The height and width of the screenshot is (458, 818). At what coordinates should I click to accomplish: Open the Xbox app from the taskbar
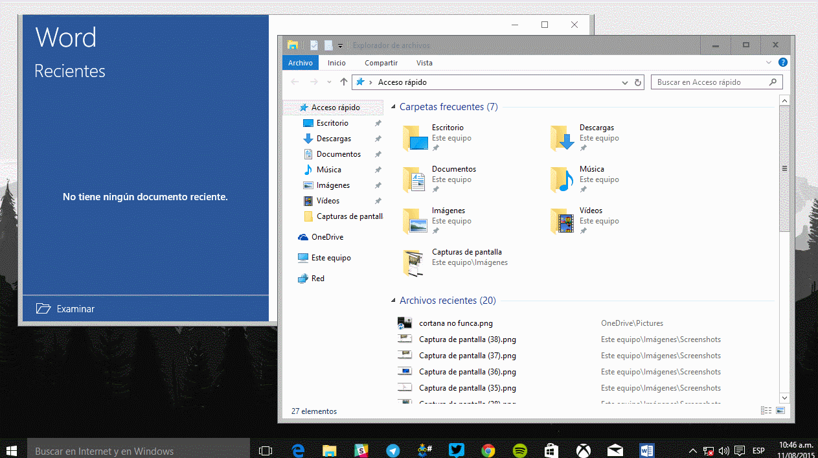[x=584, y=450]
